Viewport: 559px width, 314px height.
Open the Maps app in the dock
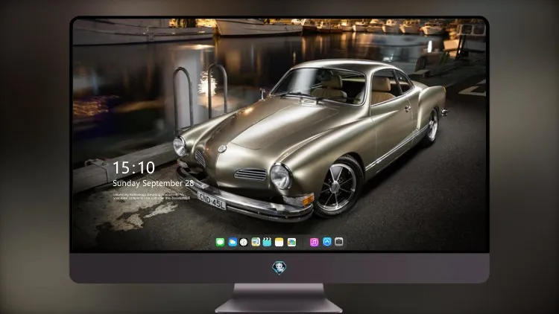[x=255, y=242]
